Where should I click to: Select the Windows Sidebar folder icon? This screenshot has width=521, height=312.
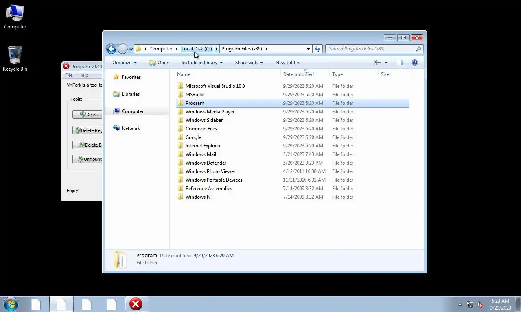181,120
